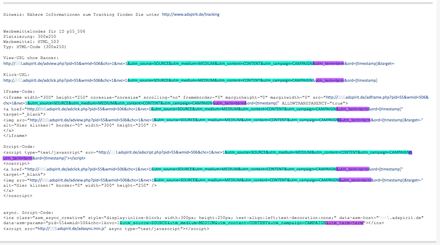Click the 'Platzierung: 300x250' line

30,36
